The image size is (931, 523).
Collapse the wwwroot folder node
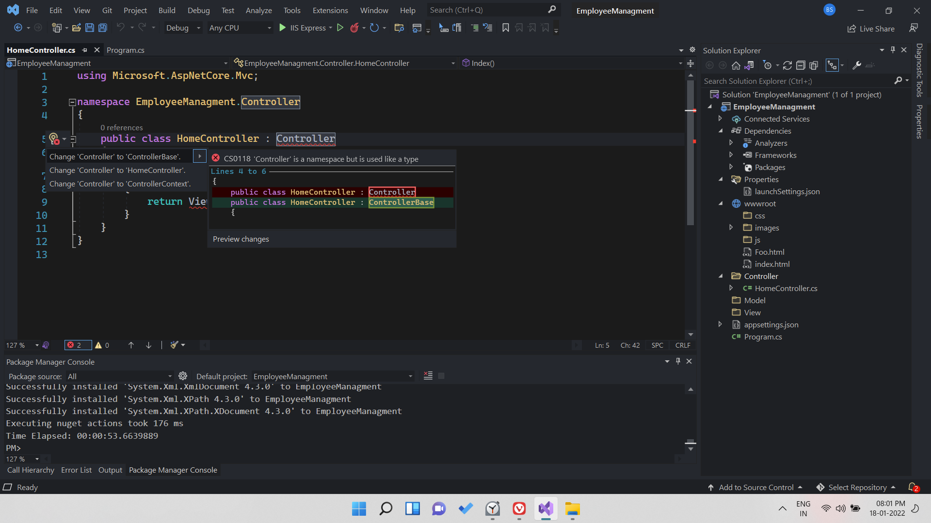tap(721, 203)
